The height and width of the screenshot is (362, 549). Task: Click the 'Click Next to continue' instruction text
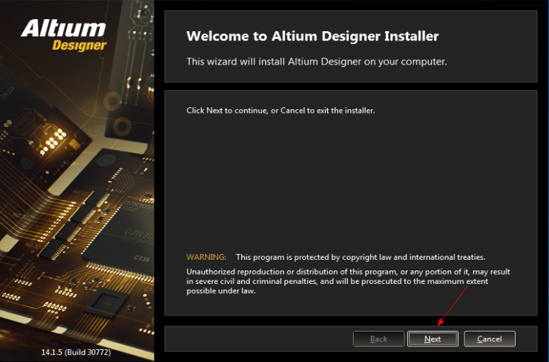(x=280, y=111)
